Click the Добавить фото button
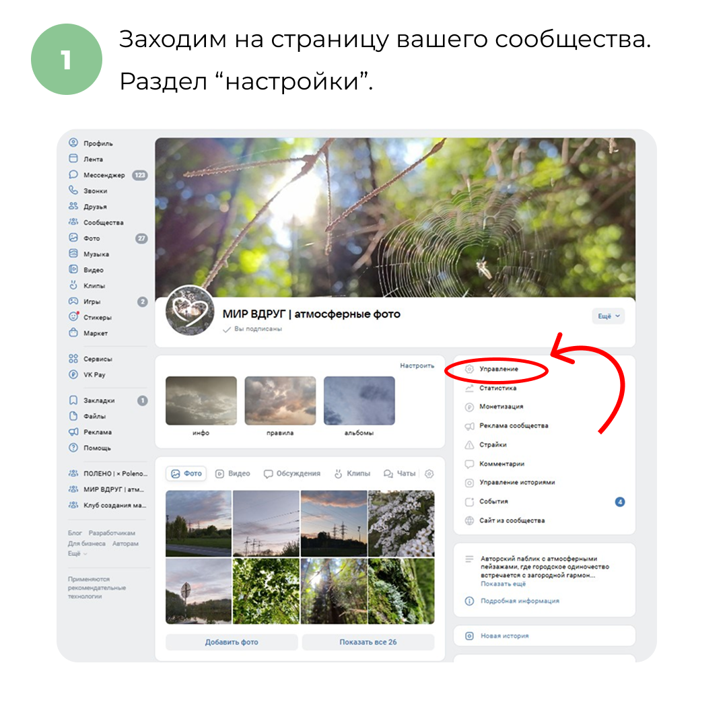727x727 pixels. point(232,642)
